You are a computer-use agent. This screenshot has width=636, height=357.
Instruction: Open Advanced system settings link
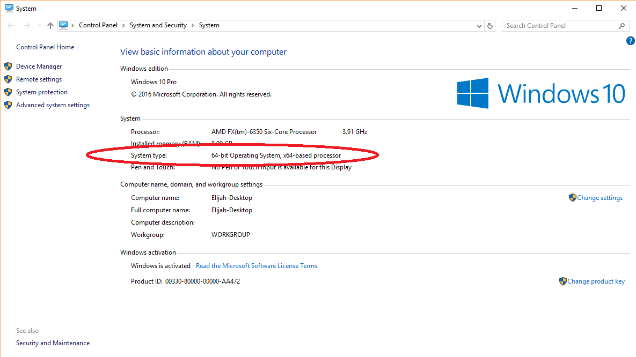(x=53, y=105)
